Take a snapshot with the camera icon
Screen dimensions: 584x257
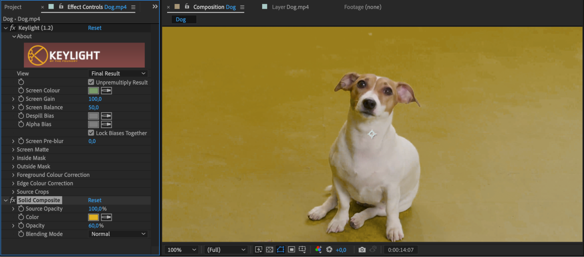[362, 250]
